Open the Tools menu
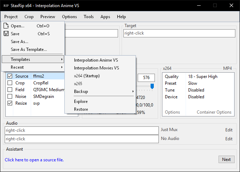The image size is (240, 172). click(88, 17)
